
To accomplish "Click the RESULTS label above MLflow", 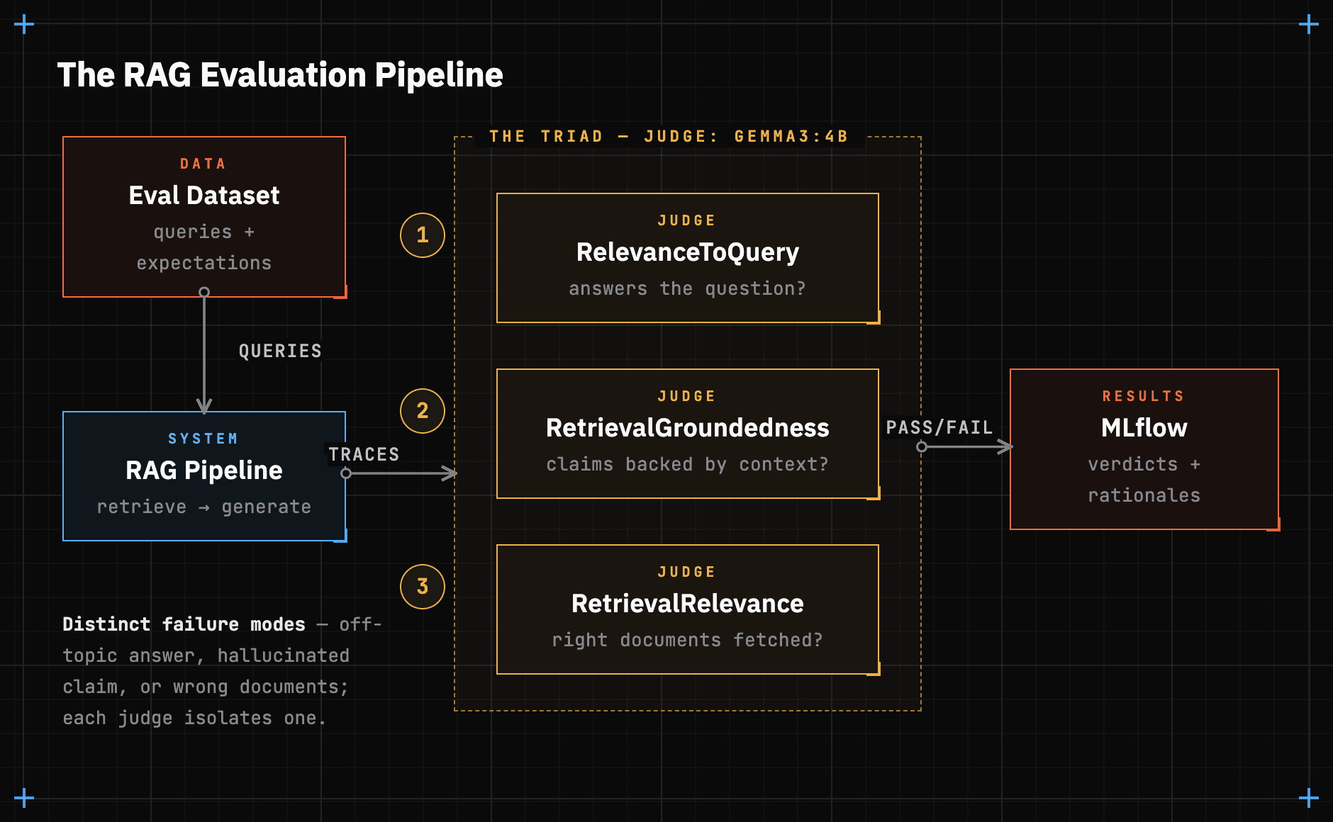I will [x=1144, y=396].
